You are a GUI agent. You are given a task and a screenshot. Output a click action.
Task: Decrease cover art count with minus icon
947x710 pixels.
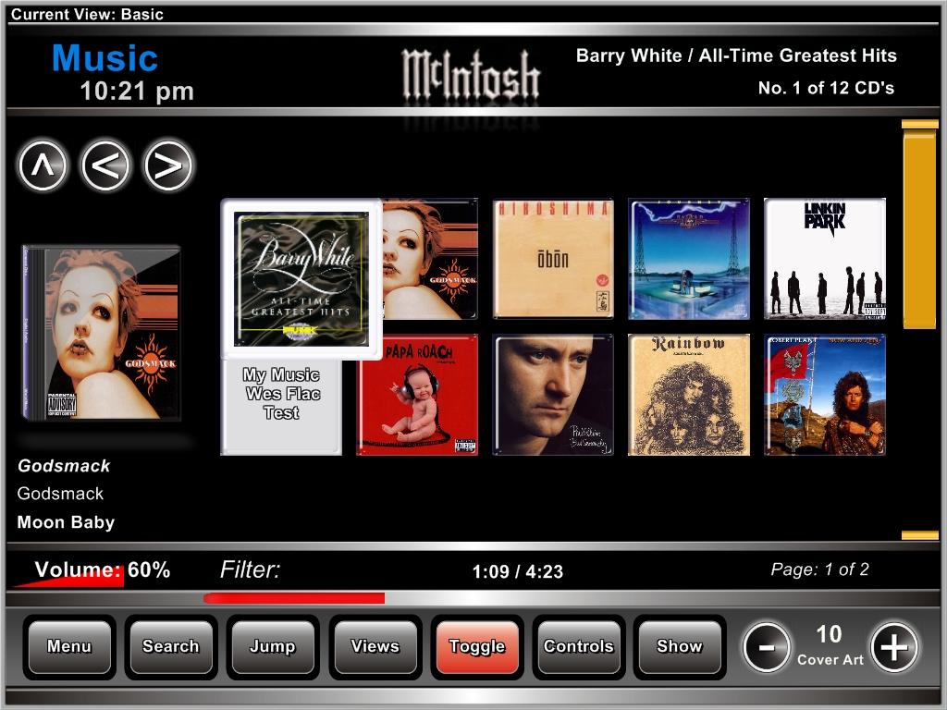click(767, 648)
